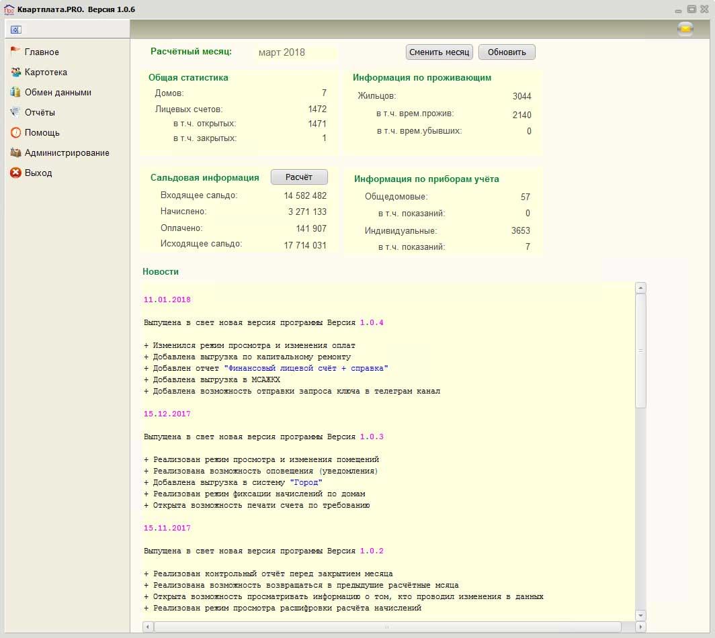Image resolution: width=715 pixels, height=638 pixels.
Task: Close the Квартплата.PRO window
Action: [x=704, y=9]
